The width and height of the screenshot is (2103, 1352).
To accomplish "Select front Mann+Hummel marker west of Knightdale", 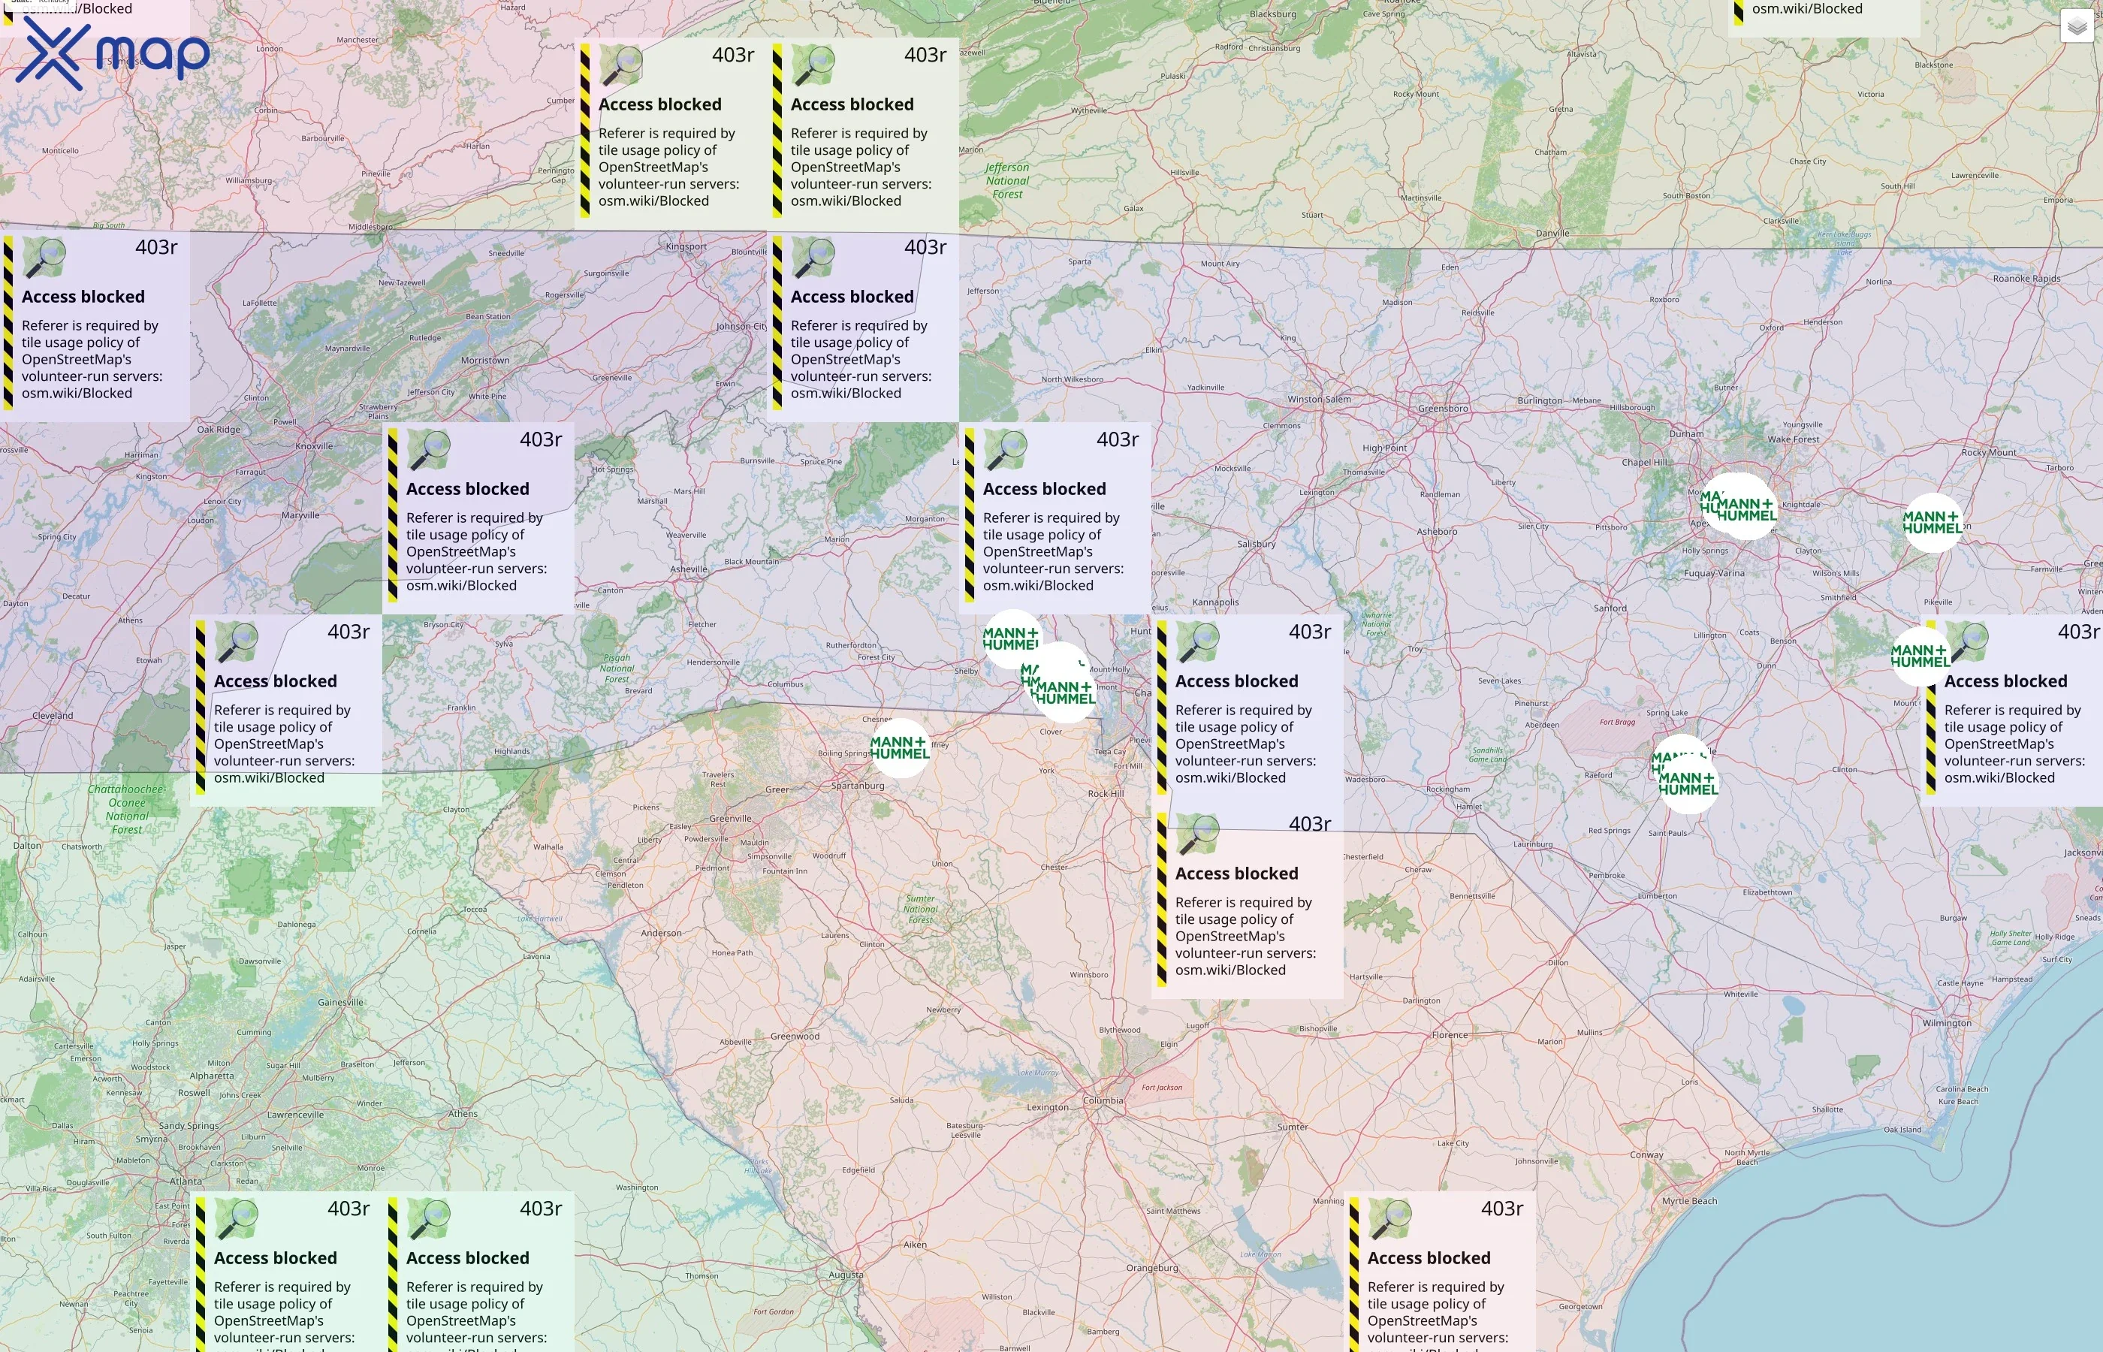I will point(1747,509).
